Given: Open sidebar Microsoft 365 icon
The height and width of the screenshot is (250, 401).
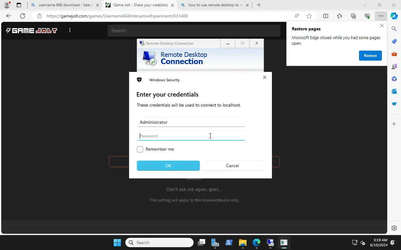Looking at the screenshot, I should 394,79.
